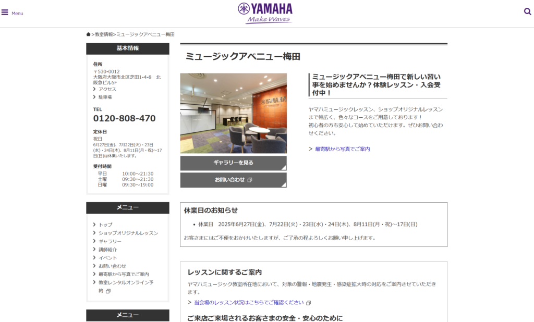
Task: Select ショップオリジナルレッスン in sidebar menu
Action: pyautogui.click(x=128, y=233)
